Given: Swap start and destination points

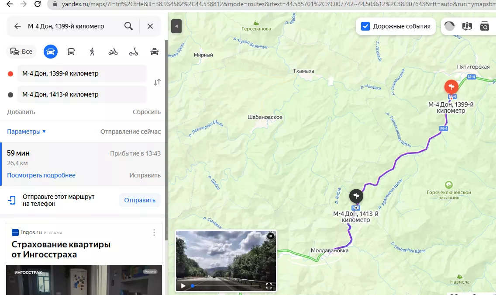Looking at the screenshot, I should click(157, 82).
